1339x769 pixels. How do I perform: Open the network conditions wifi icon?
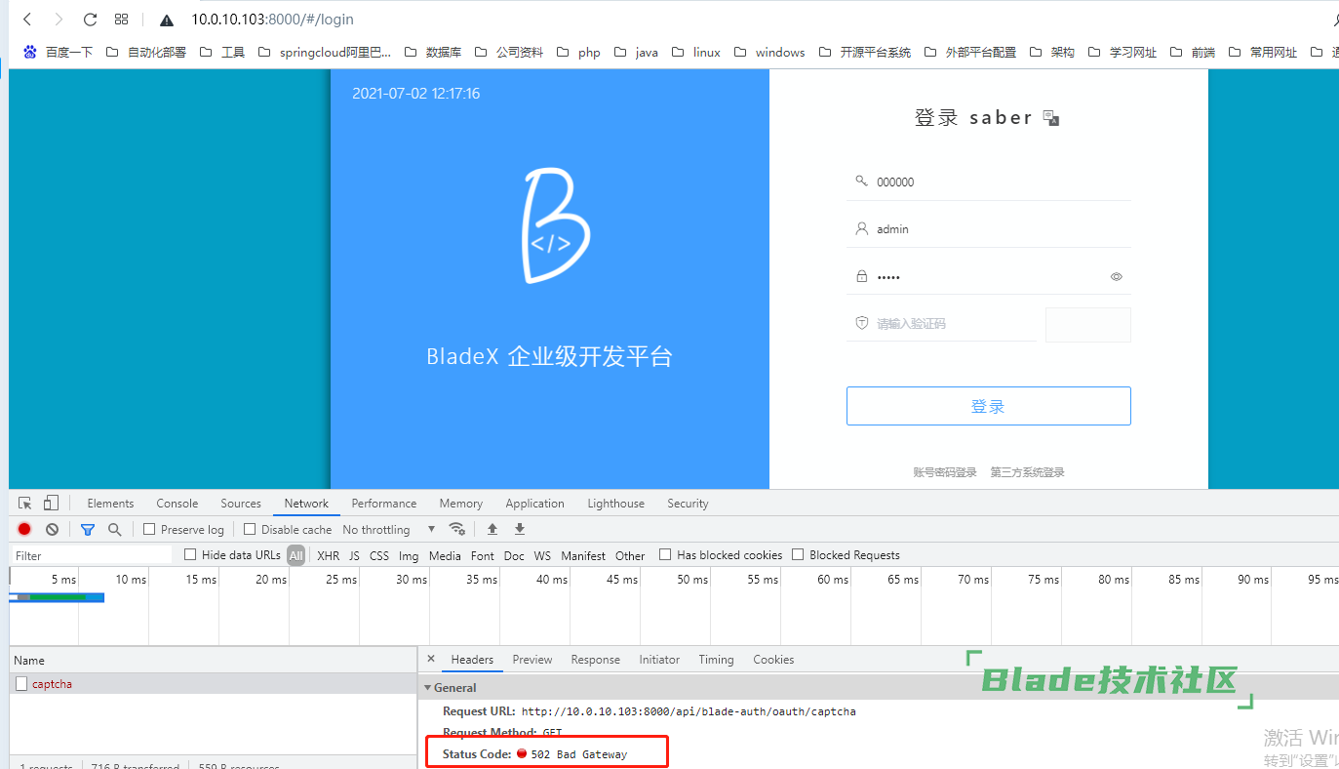456,529
